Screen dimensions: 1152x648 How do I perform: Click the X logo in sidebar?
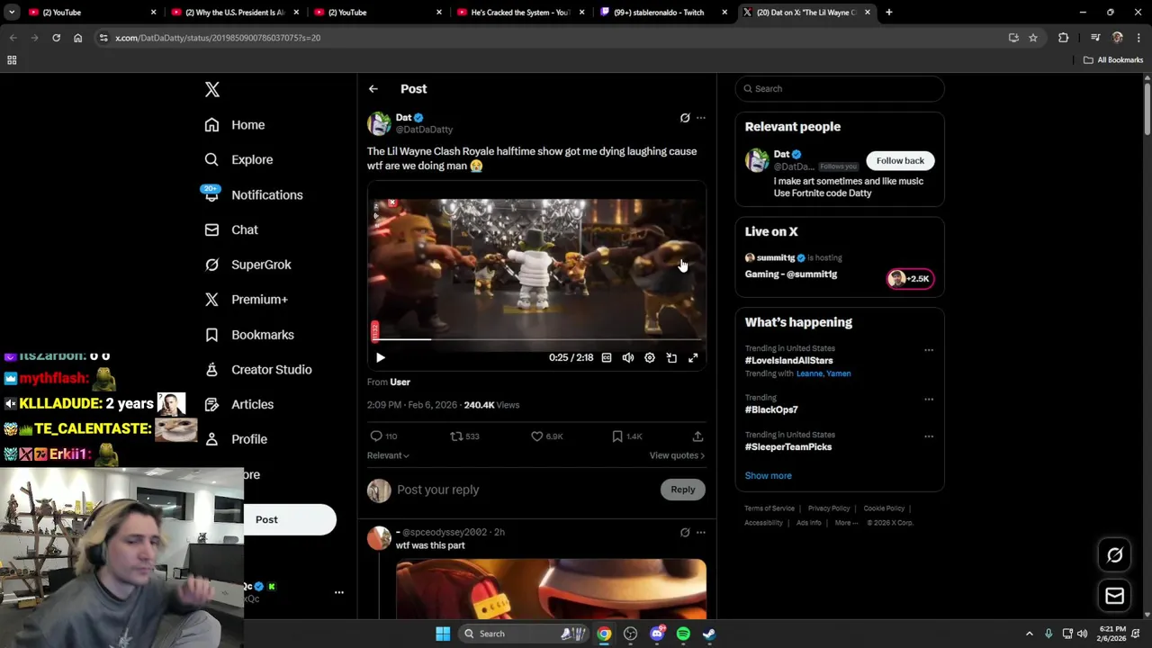point(212,89)
